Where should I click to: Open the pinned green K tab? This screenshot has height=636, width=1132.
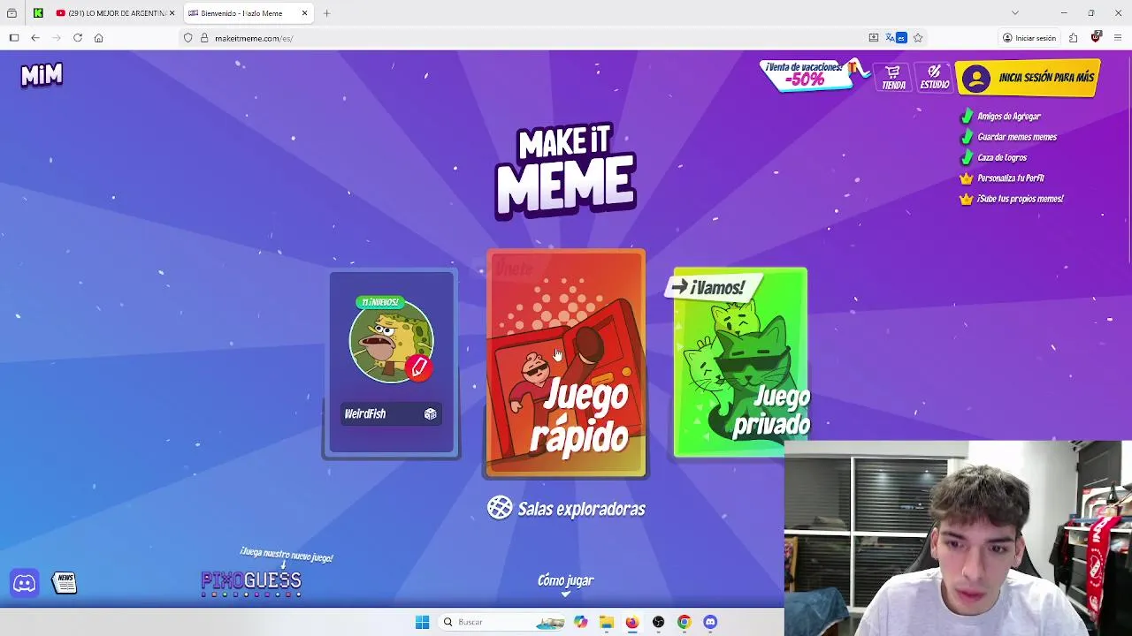[38, 13]
